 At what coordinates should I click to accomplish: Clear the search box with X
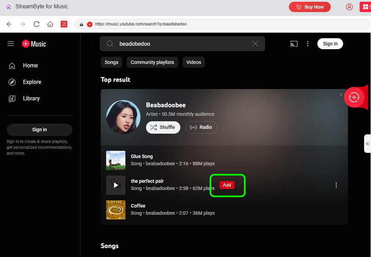tap(255, 44)
